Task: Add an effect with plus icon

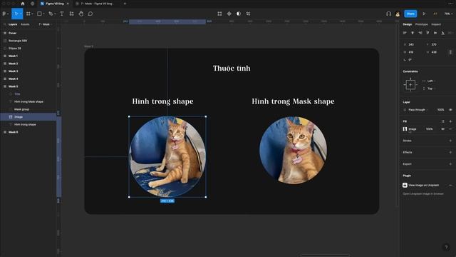Action: click(x=450, y=152)
